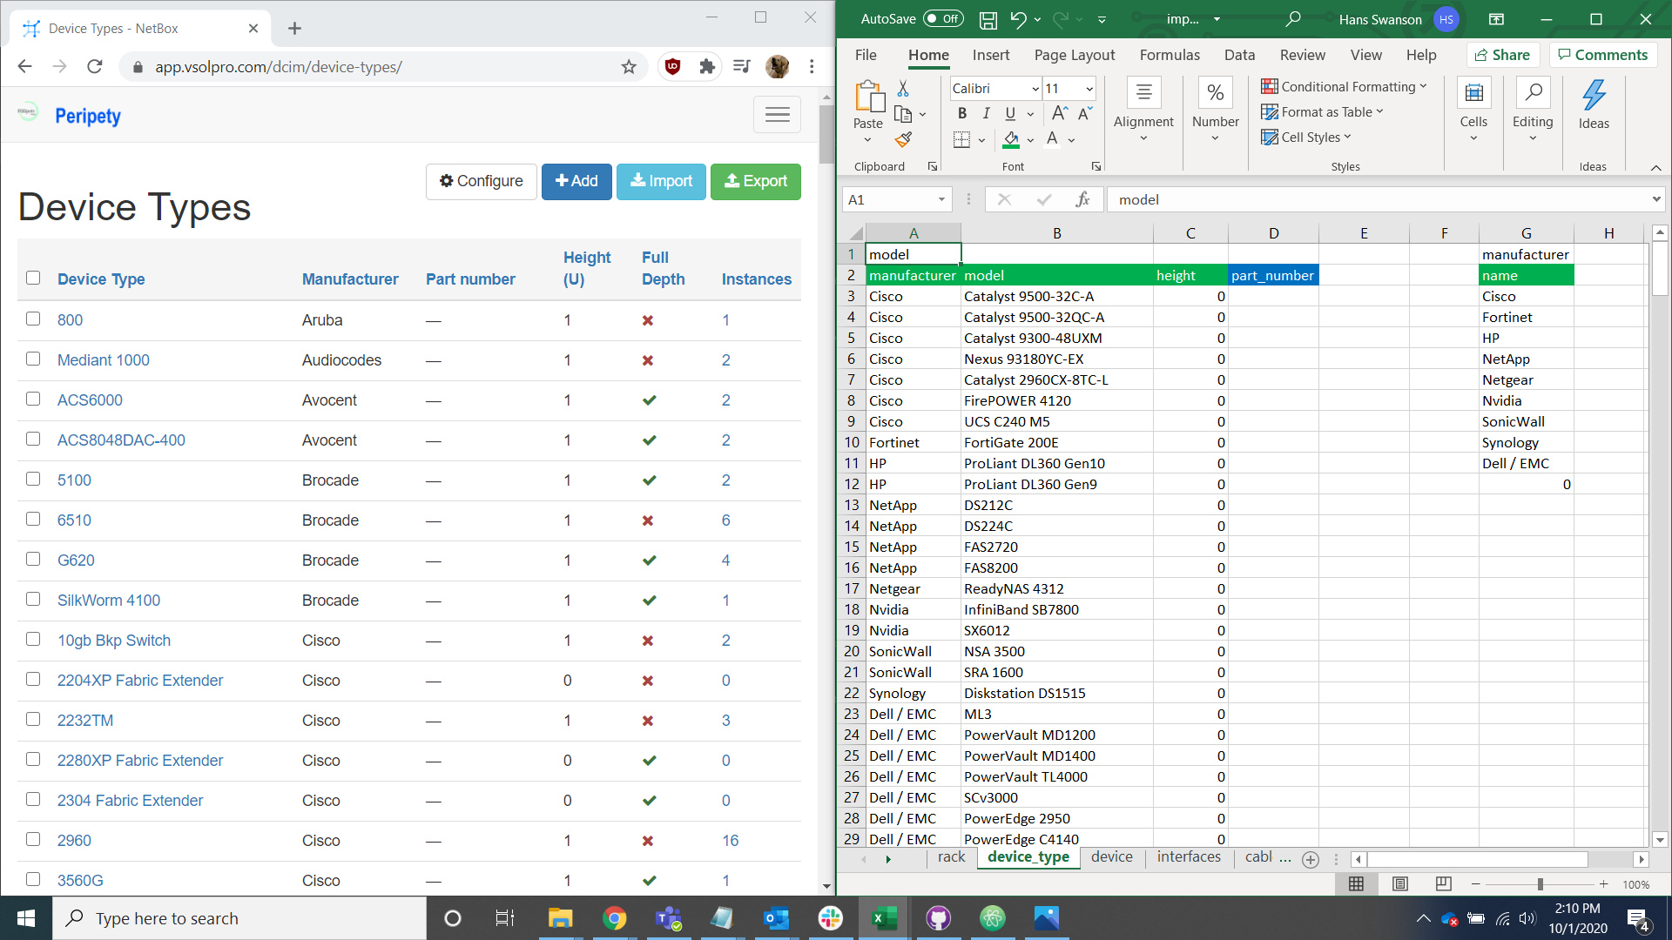Click the Format Painter brush icon

click(903, 139)
